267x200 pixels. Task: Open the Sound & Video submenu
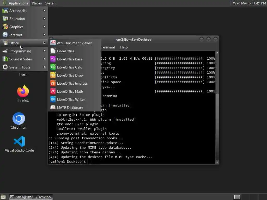click(24, 59)
